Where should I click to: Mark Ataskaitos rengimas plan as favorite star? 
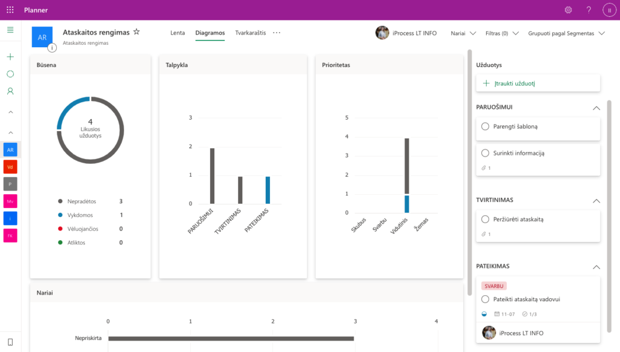(137, 32)
